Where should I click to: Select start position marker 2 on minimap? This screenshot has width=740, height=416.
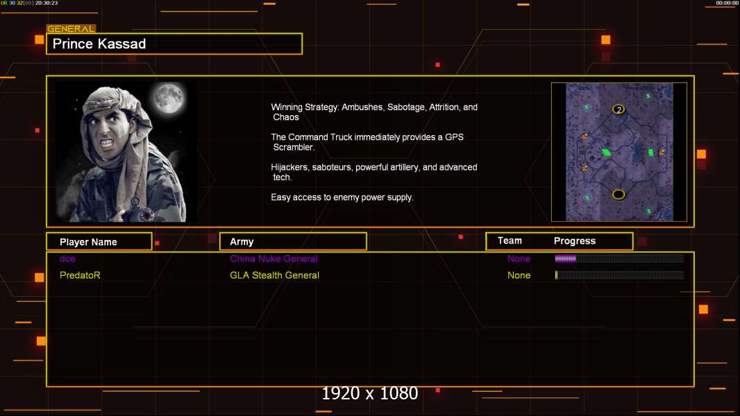619,110
